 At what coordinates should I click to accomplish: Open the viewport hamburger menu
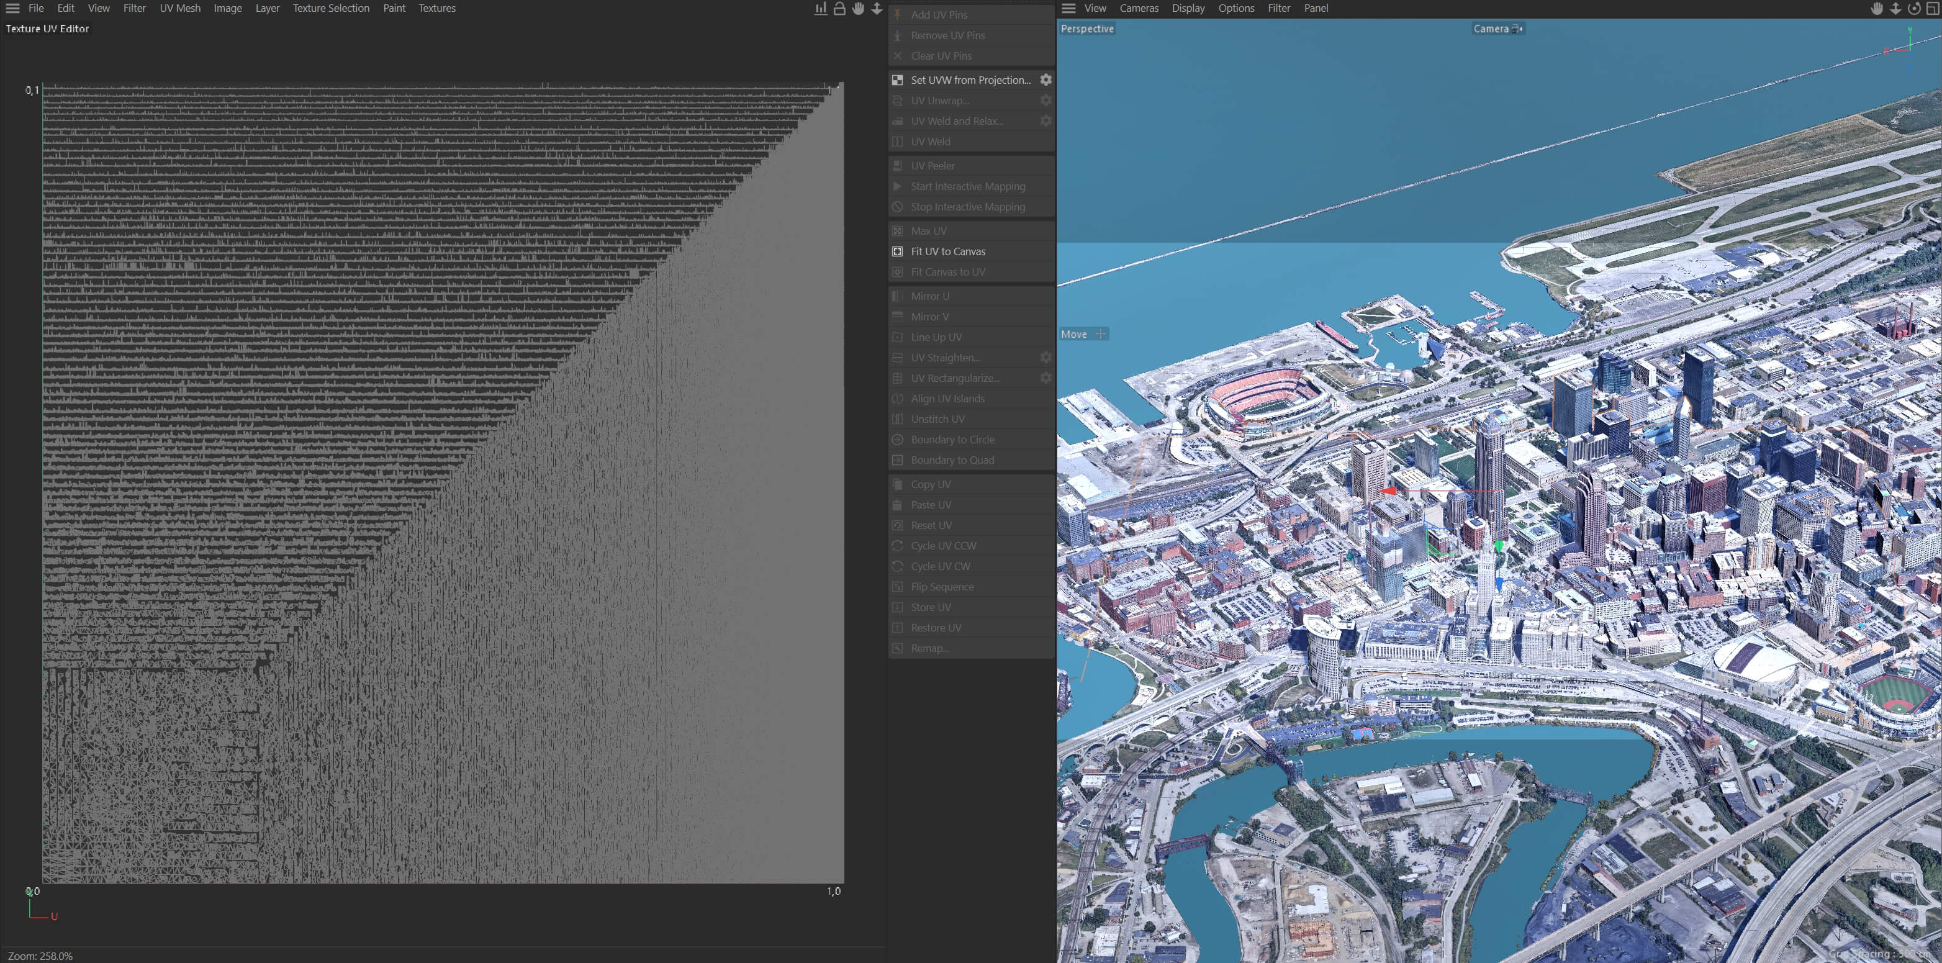1068,8
